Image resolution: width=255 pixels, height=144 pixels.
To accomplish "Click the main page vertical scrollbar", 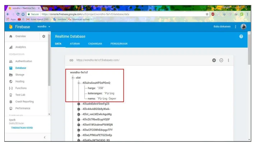I will click(249, 49).
